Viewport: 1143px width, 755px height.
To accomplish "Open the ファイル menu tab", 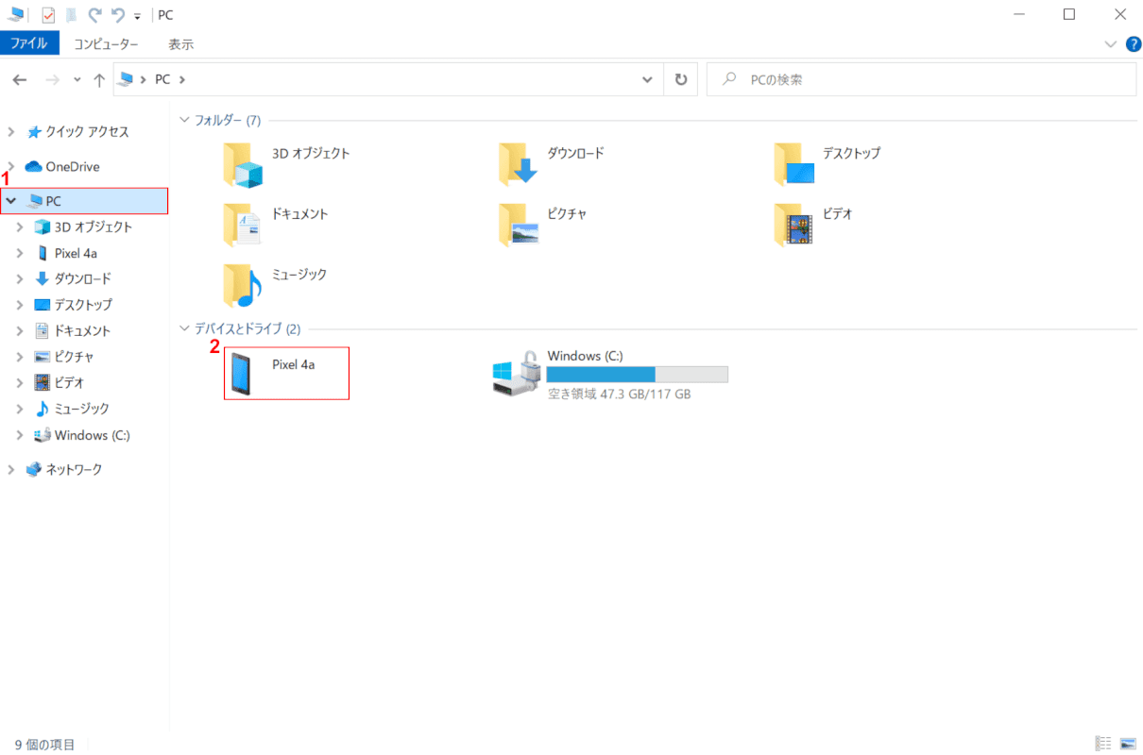I will pos(29,43).
